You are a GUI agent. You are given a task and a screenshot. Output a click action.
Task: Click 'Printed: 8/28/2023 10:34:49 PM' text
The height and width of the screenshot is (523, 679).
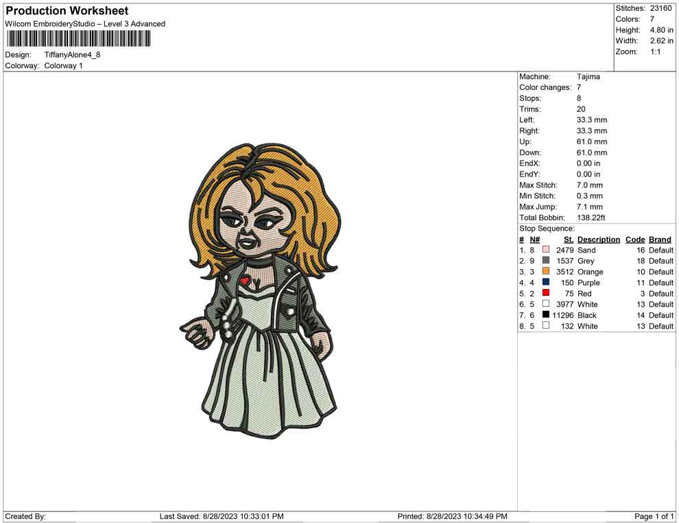point(452,516)
